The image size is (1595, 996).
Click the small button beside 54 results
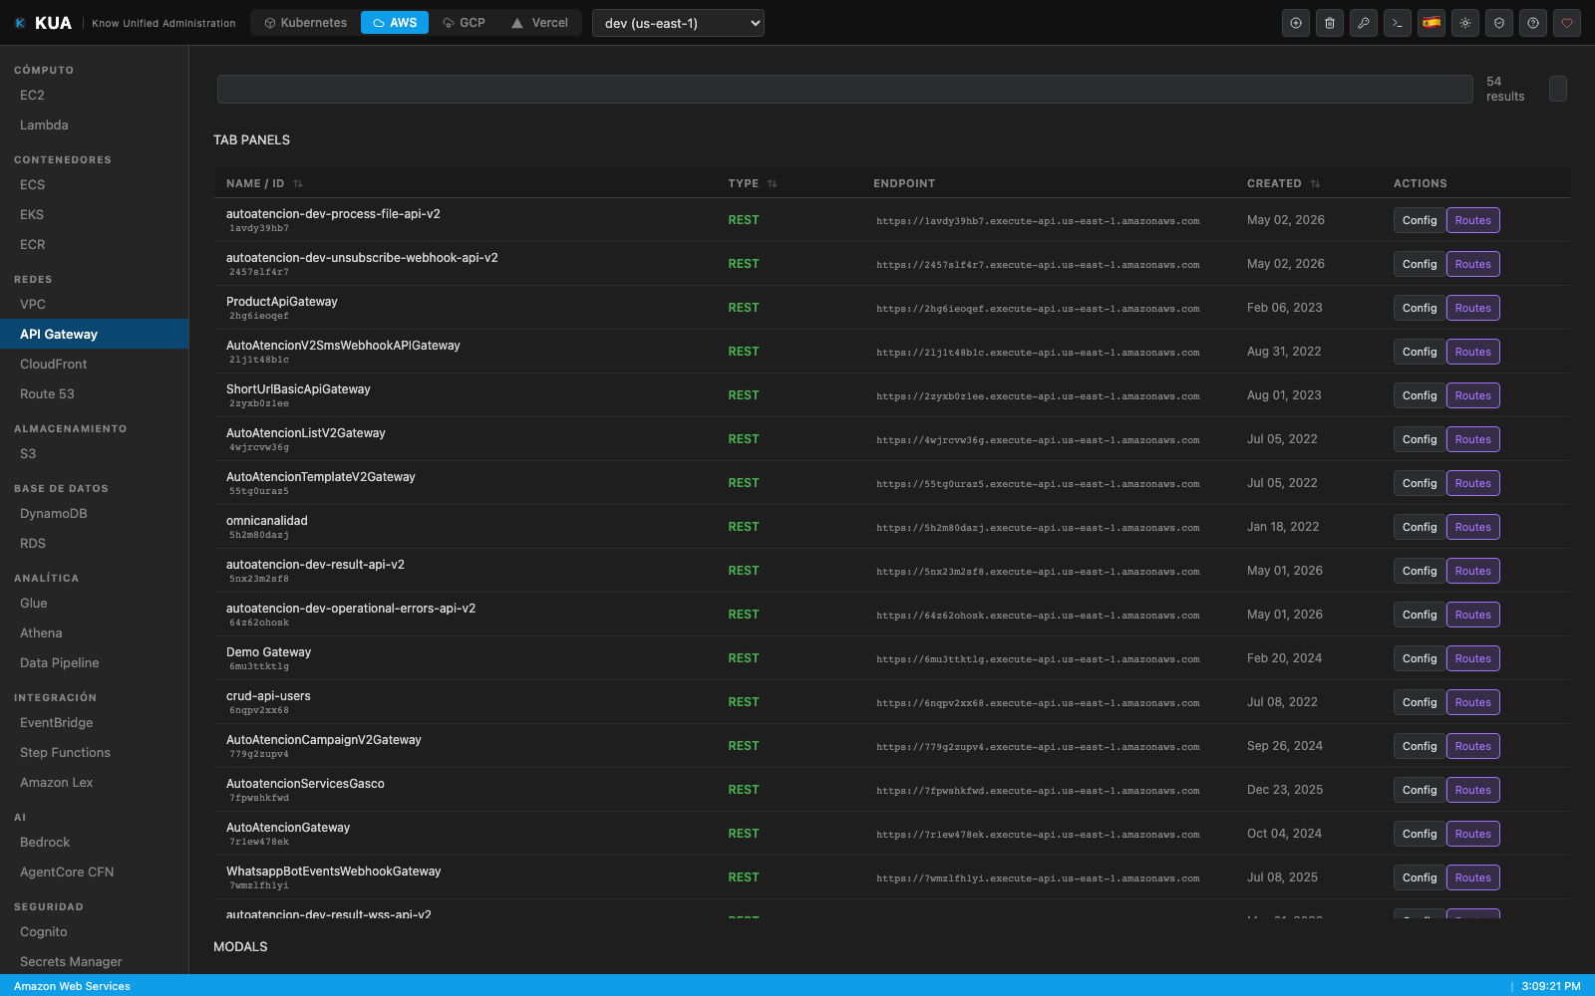tap(1558, 89)
